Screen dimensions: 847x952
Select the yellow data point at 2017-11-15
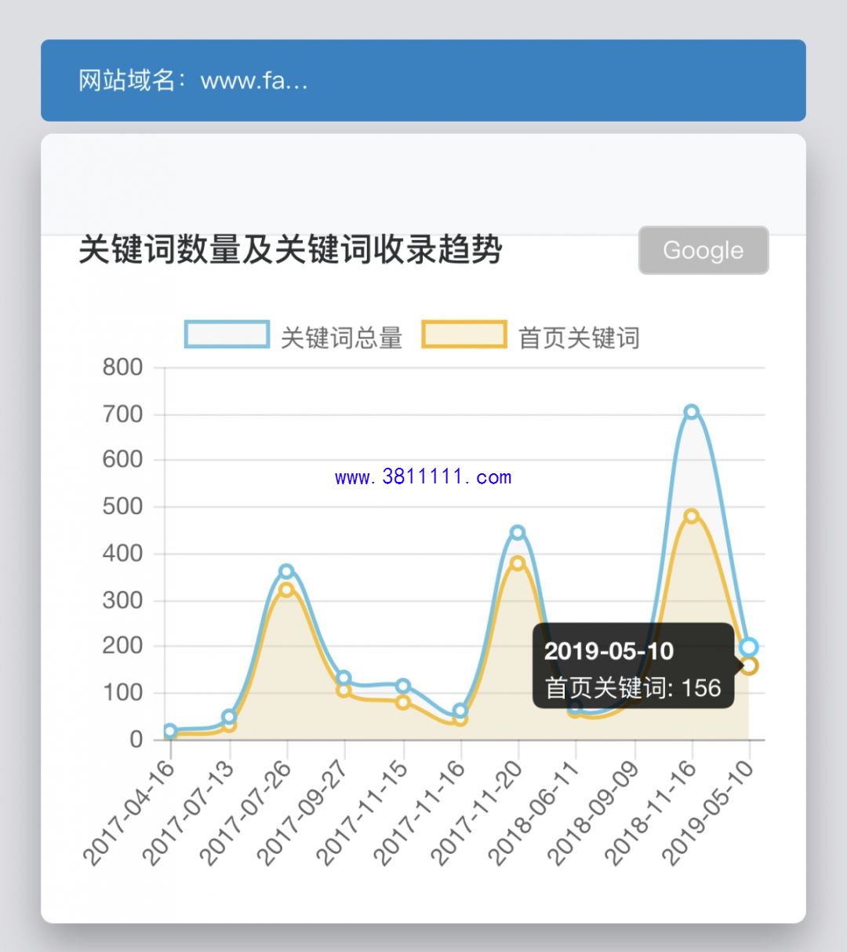403,702
